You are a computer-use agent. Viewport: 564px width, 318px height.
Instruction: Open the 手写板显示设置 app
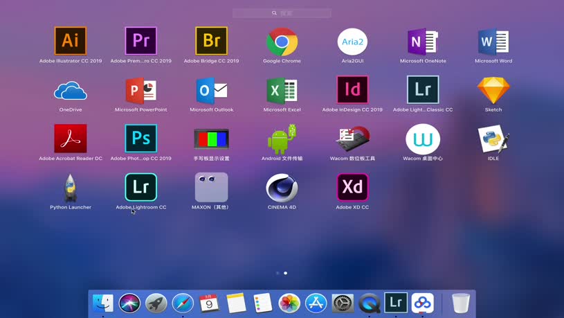(x=212, y=139)
